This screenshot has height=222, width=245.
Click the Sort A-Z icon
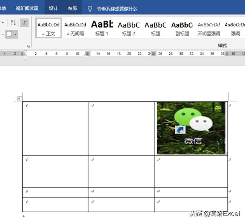click(13, 23)
